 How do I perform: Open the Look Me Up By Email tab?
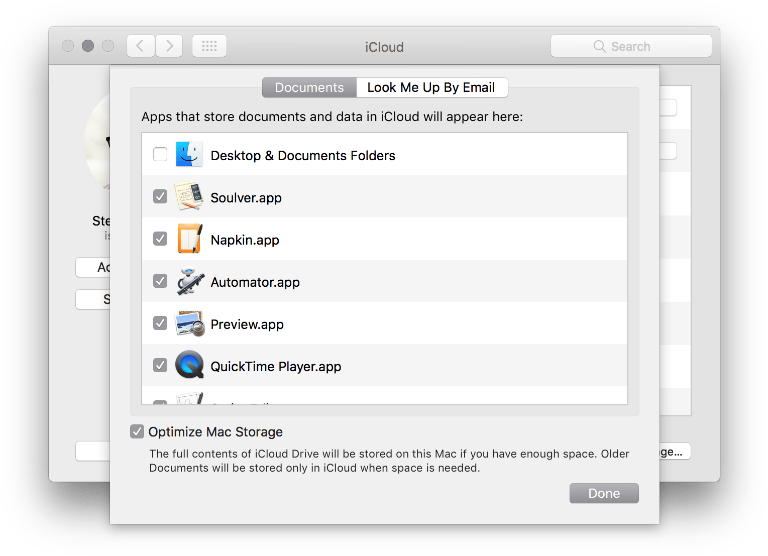[431, 87]
